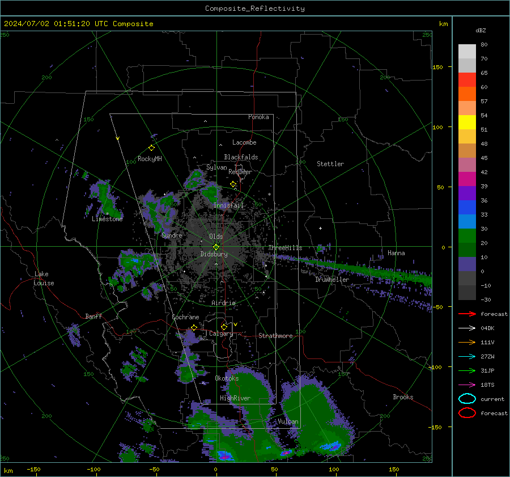Click the Vulcan city label
Screen dimensions: 510x477
(x=288, y=421)
